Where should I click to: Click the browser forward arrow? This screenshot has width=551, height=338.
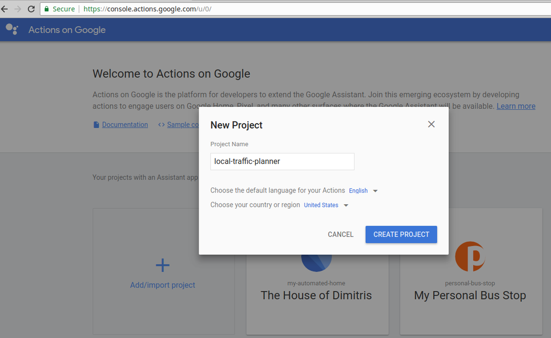click(18, 9)
